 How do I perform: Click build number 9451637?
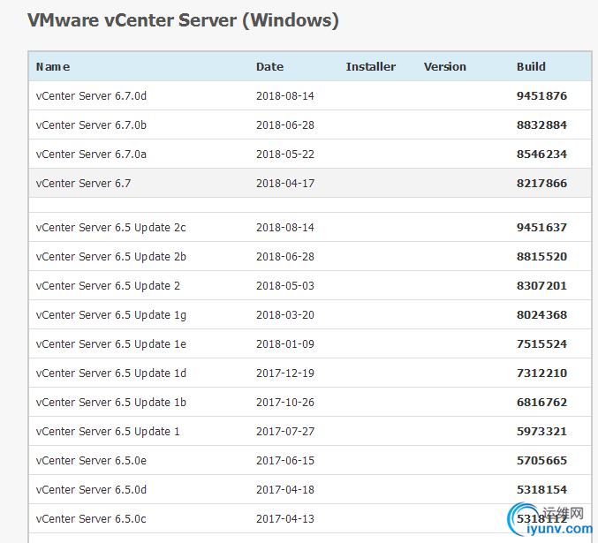pyautogui.click(x=542, y=228)
